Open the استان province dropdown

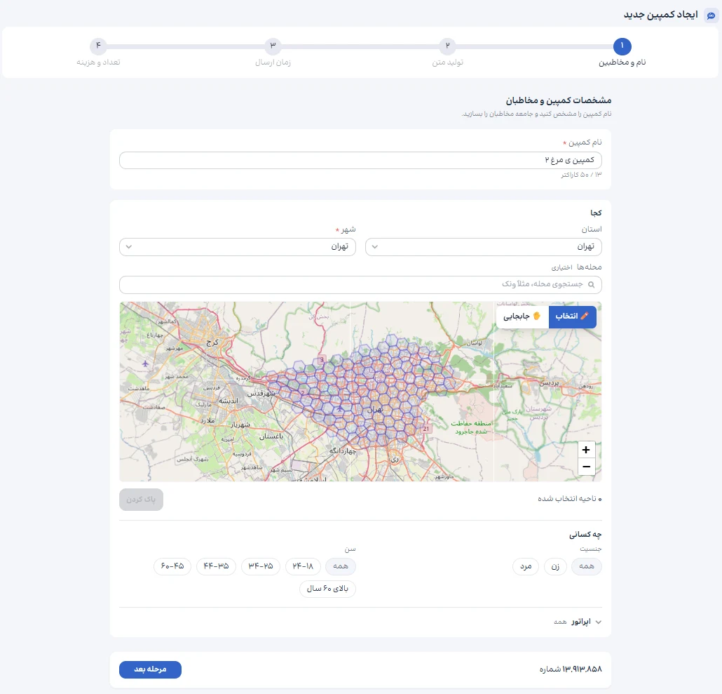click(483, 246)
